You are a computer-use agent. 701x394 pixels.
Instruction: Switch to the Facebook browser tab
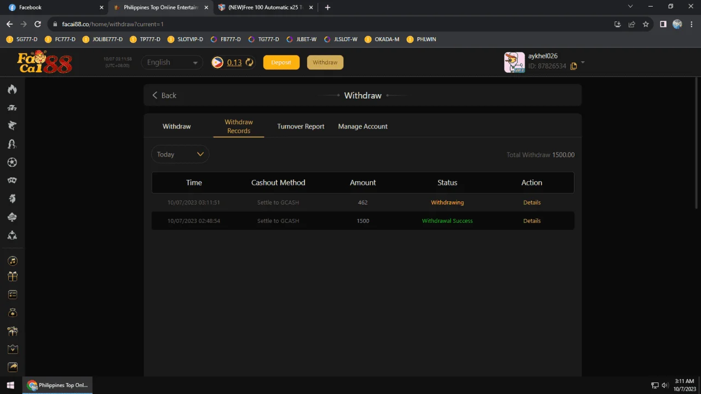(55, 8)
